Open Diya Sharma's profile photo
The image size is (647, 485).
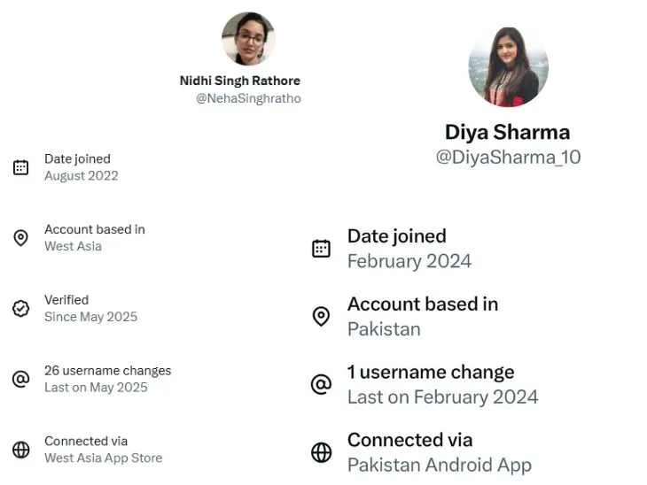pos(508,67)
